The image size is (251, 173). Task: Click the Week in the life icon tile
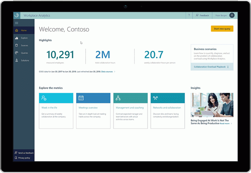pyautogui.click(x=44, y=98)
